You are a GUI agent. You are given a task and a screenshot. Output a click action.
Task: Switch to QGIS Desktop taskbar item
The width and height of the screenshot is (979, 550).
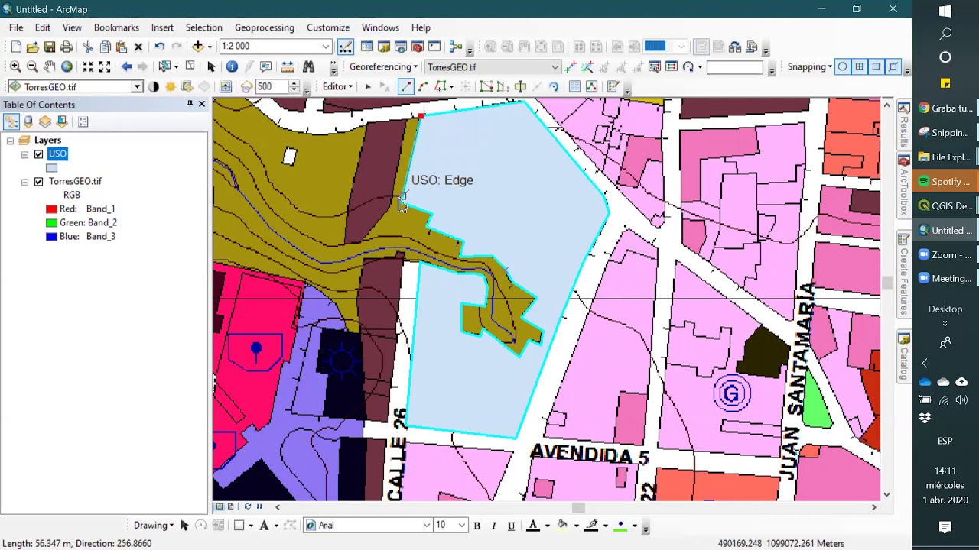(x=945, y=206)
